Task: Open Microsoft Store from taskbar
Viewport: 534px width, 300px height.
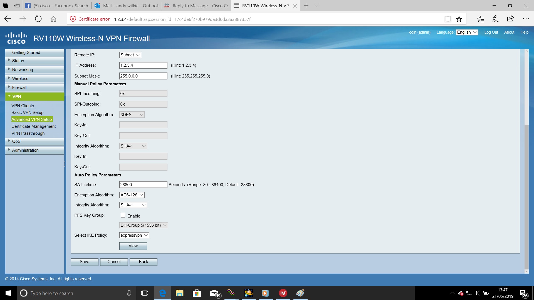Action: (x=197, y=293)
